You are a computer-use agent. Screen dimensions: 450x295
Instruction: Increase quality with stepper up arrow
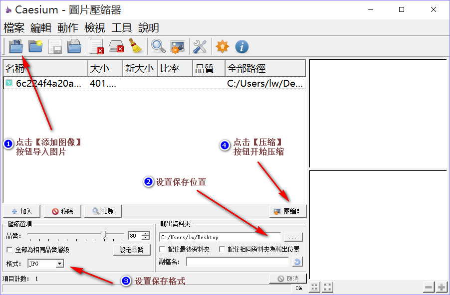(146, 234)
